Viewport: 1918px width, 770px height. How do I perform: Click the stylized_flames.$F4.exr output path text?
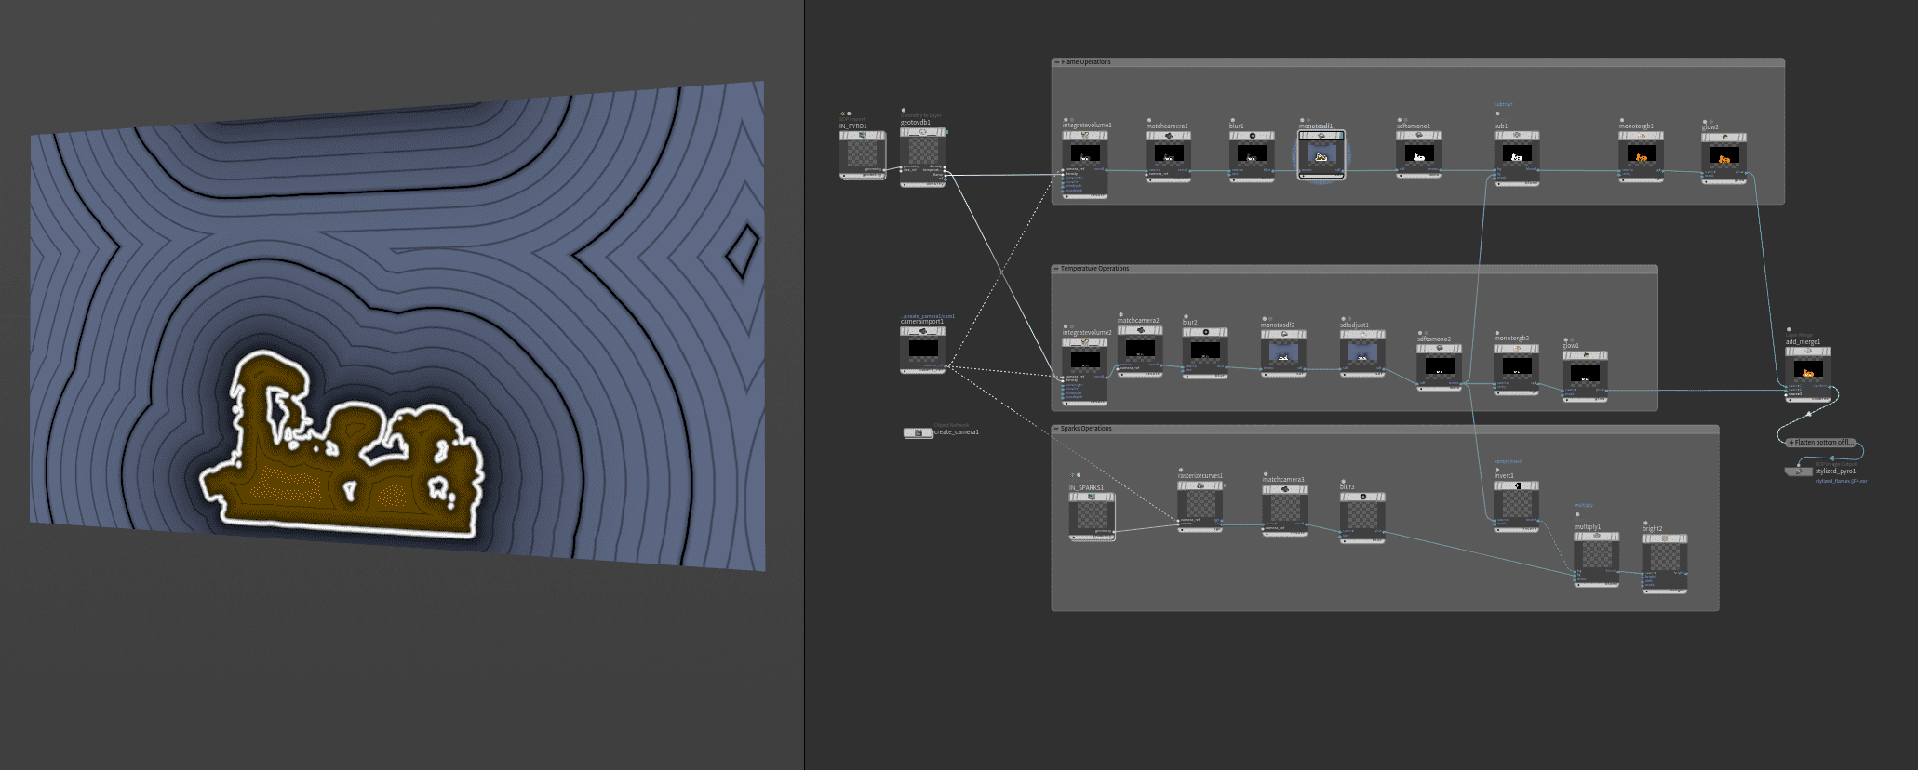pyautogui.click(x=1841, y=481)
